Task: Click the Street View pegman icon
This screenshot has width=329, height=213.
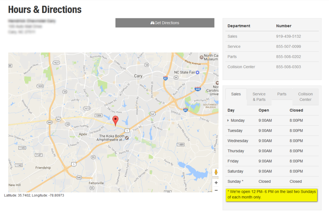Action: click(216, 172)
